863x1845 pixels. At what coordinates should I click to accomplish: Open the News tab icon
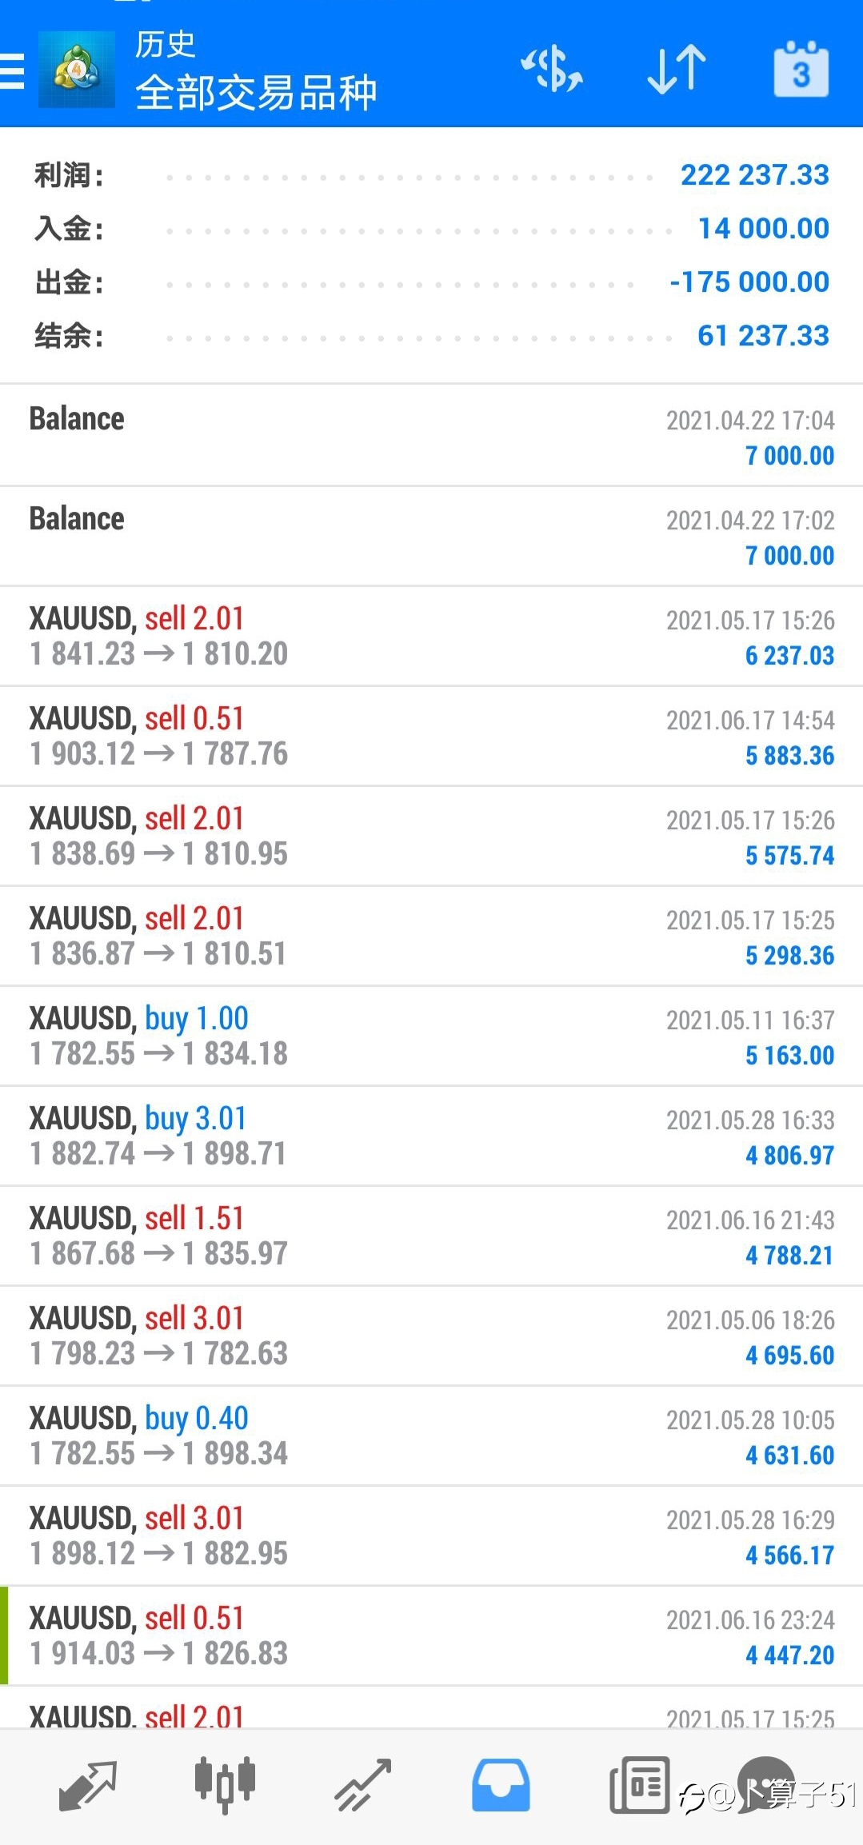pos(639,1785)
